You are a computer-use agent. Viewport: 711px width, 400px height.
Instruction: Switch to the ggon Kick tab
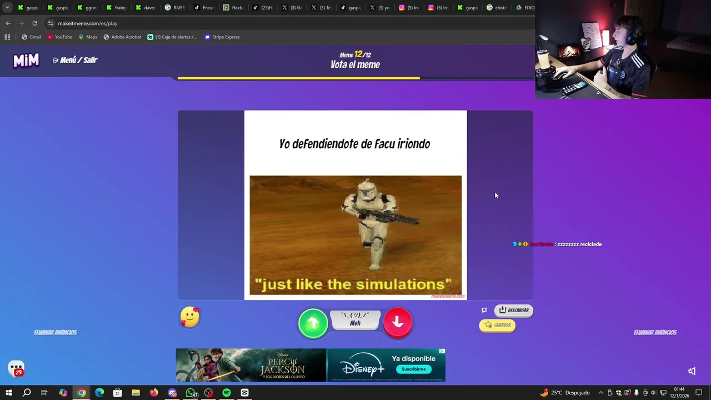(x=87, y=8)
